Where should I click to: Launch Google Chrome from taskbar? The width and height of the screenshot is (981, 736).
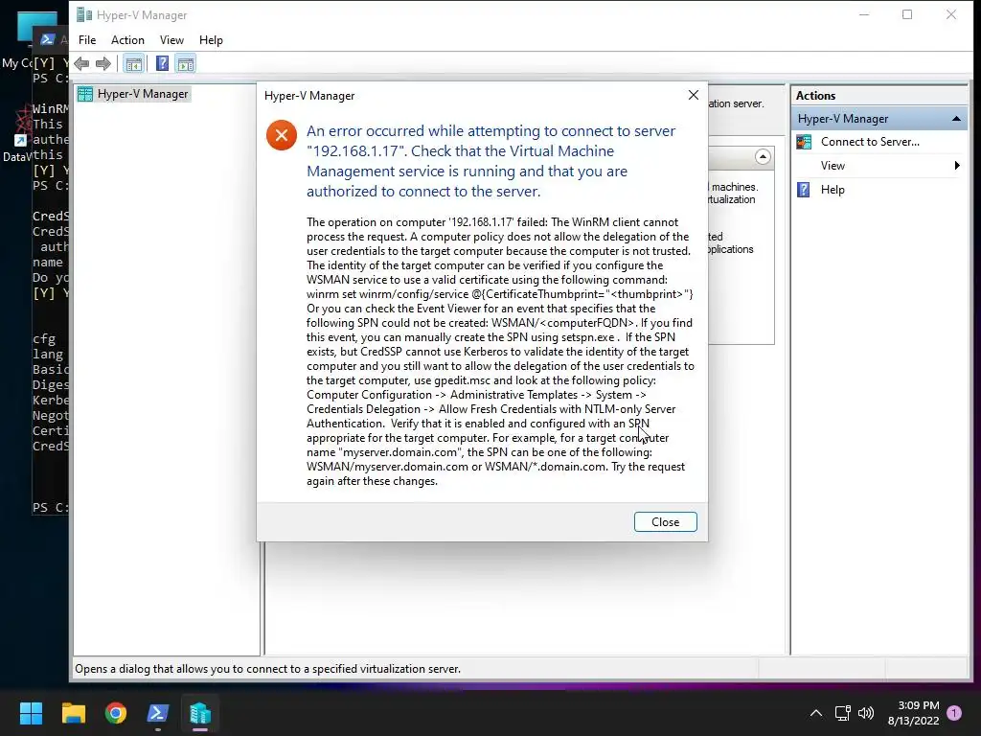(x=116, y=713)
